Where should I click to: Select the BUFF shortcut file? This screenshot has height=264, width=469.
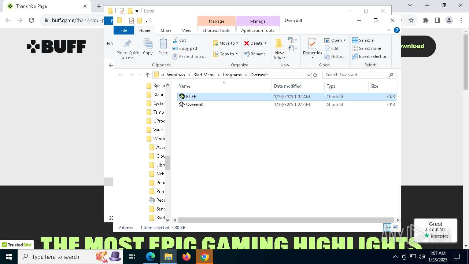coord(287,97)
